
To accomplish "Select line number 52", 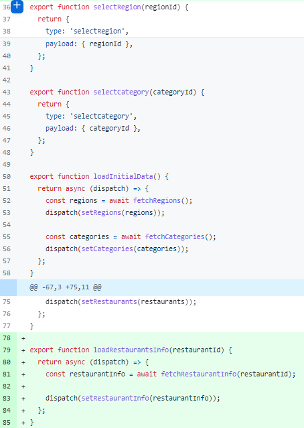I will (x=7, y=201).
